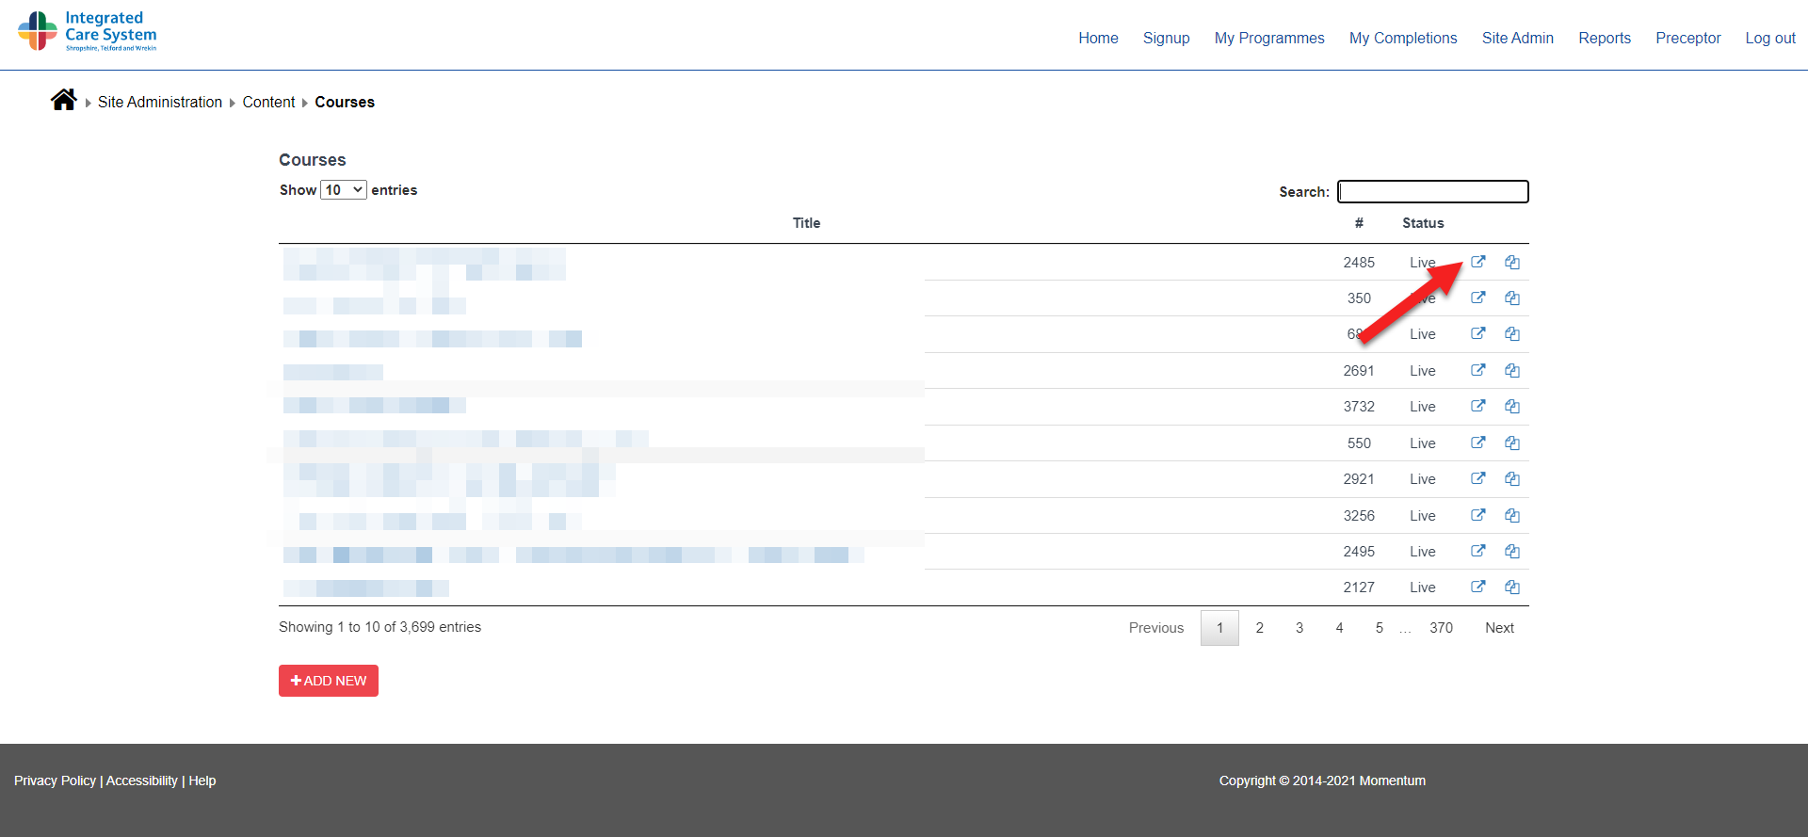This screenshot has height=837, width=1808.
Task: Duplicate course 350 with the copy icon
Action: click(x=1512, y=298)
